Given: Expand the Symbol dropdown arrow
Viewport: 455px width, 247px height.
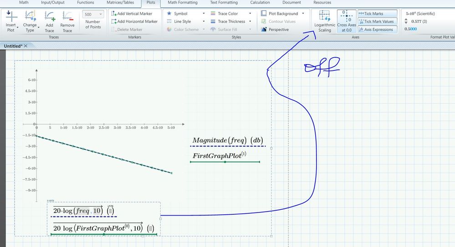Looking at the screenshot, I should pos(204,14).
